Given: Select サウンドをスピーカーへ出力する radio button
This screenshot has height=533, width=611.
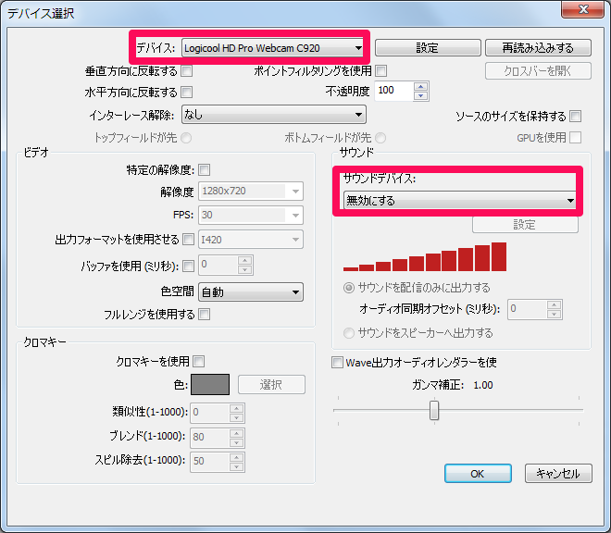Looking at the screenshot, I should (x=349, y=333).
